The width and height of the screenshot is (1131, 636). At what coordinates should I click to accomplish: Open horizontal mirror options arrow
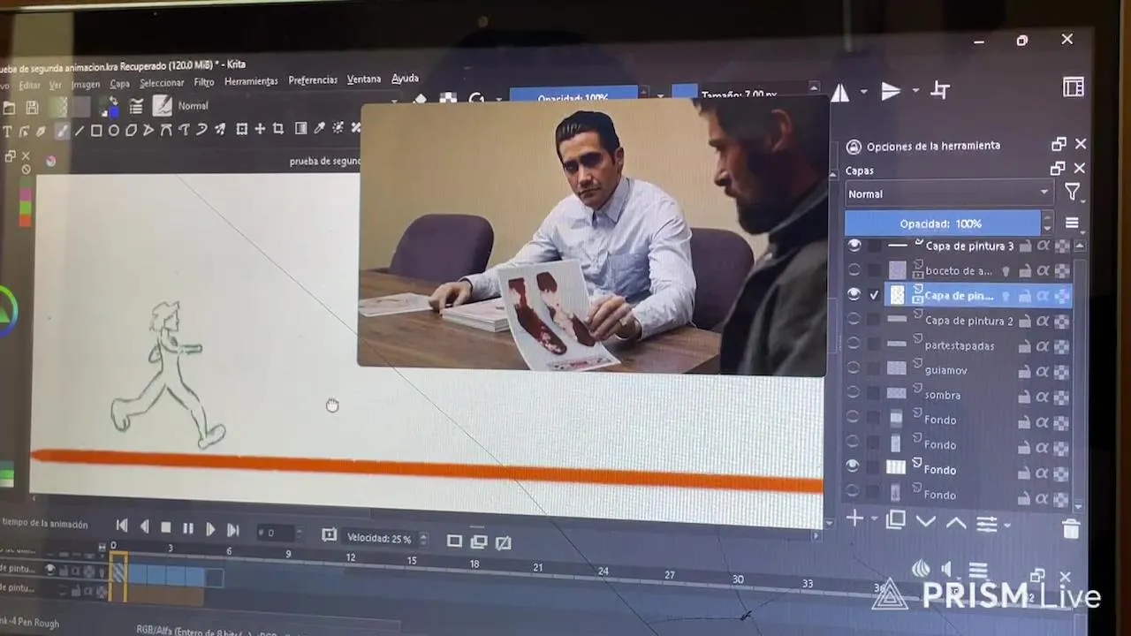tap(863, 92)
